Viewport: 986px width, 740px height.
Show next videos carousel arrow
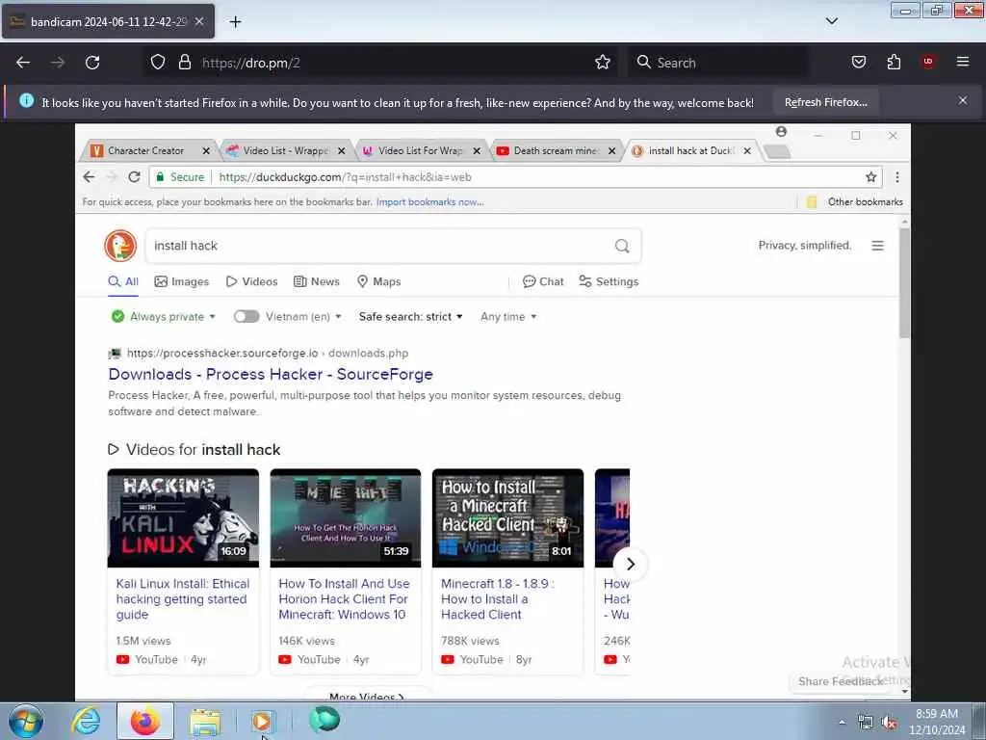click(630, 565)
